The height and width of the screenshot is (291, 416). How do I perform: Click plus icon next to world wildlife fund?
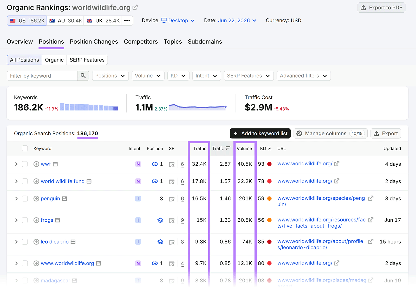pos(36,181)
